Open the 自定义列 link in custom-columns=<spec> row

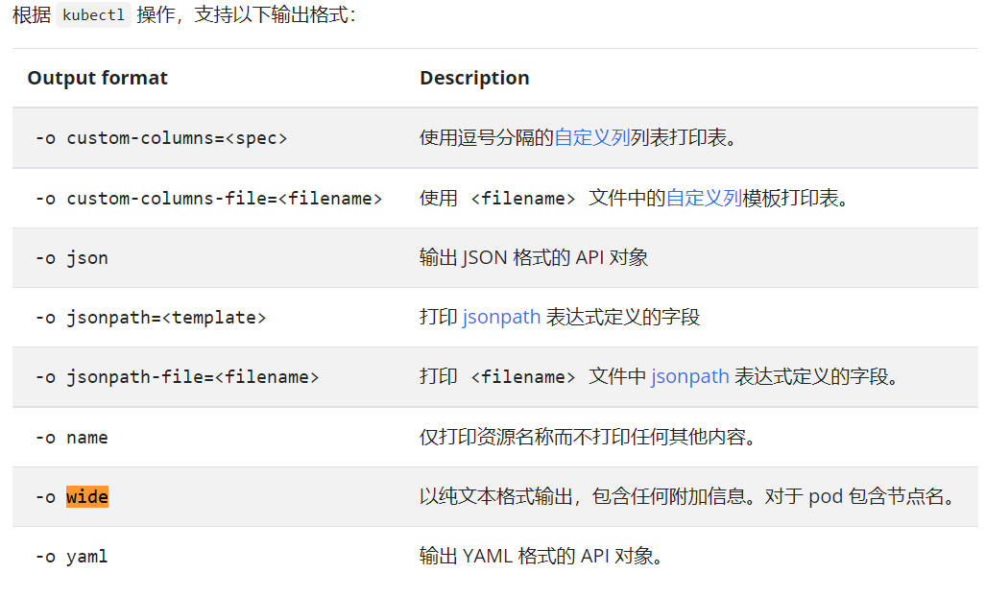tap(592, 137)
